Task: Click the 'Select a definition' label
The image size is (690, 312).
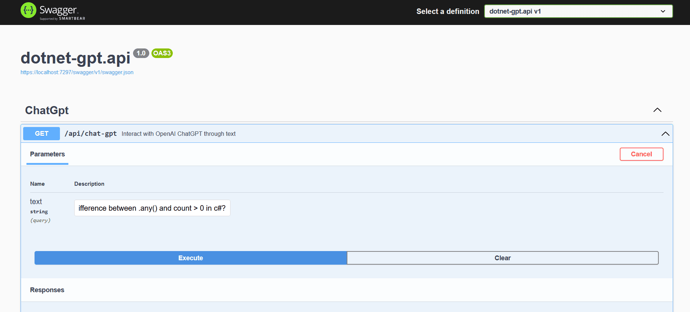Action: (448, 11)
